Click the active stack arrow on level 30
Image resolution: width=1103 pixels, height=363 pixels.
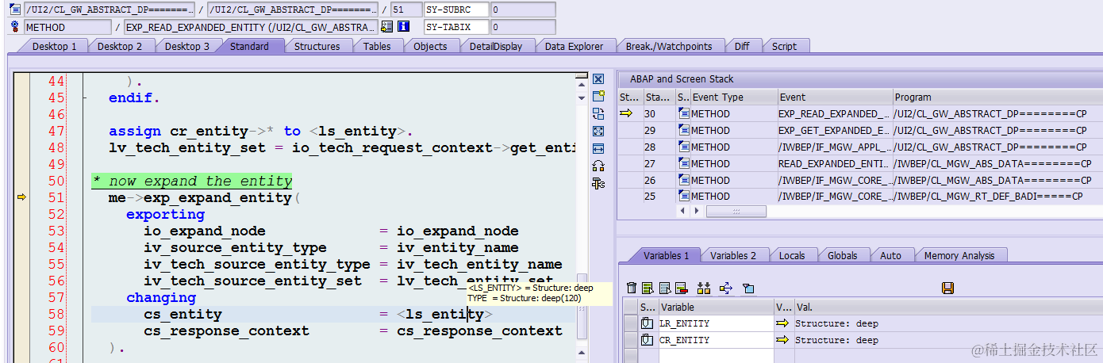[x=626, y=114]
